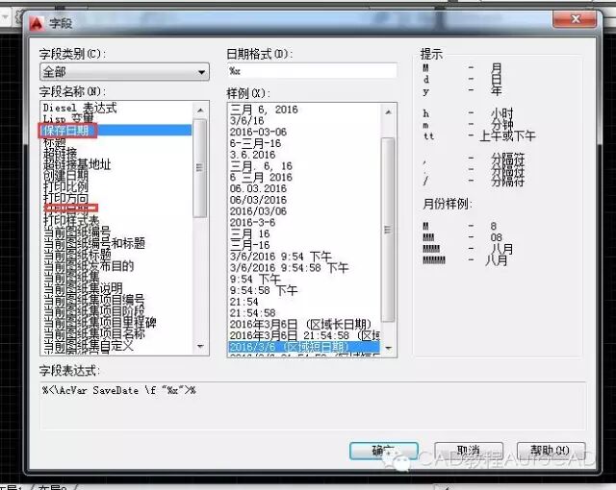
Task: Select the 当前图纸集项目里程碑 field name
Action: [x=99, y=323]
